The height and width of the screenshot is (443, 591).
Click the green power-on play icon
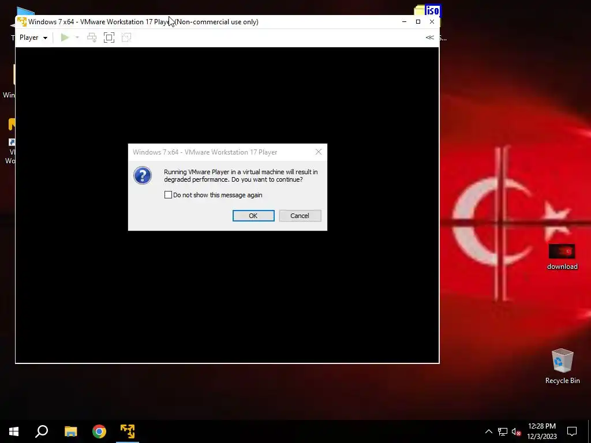[65, 37]
